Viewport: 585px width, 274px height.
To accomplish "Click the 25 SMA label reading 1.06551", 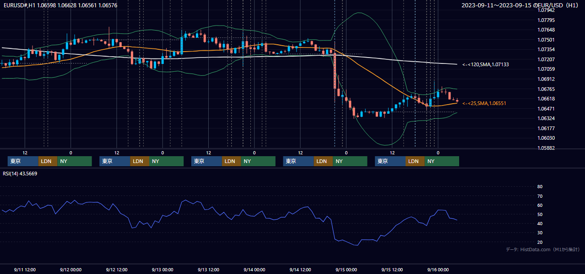I will click(484, 103).
